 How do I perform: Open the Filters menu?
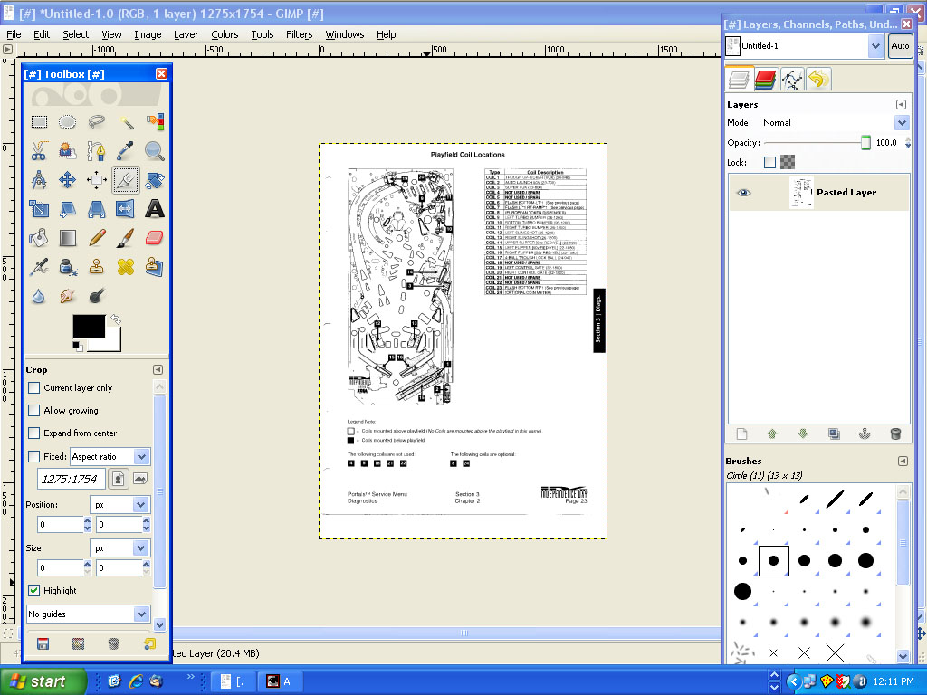pyautogui.click(x=299, y=34)
